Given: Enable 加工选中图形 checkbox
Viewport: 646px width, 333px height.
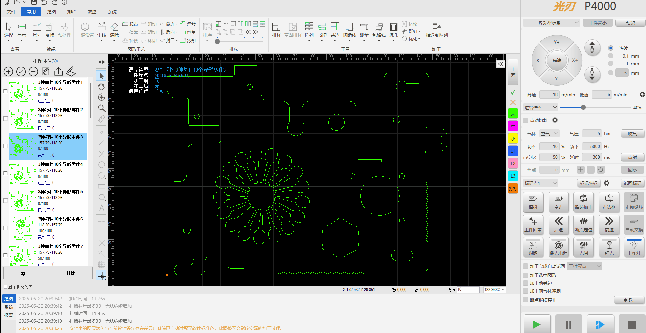Looking at the screenshot, I should pyautogui.click(x=525, y=275).
